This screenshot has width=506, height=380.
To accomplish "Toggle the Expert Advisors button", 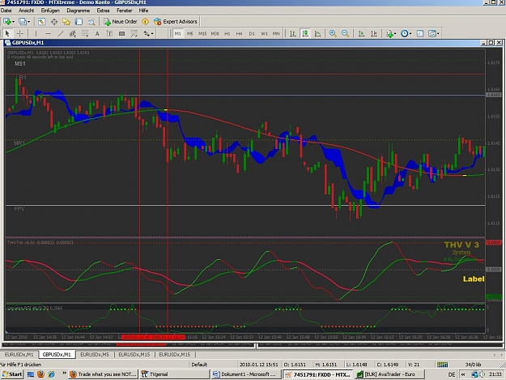I will [176, 22].
